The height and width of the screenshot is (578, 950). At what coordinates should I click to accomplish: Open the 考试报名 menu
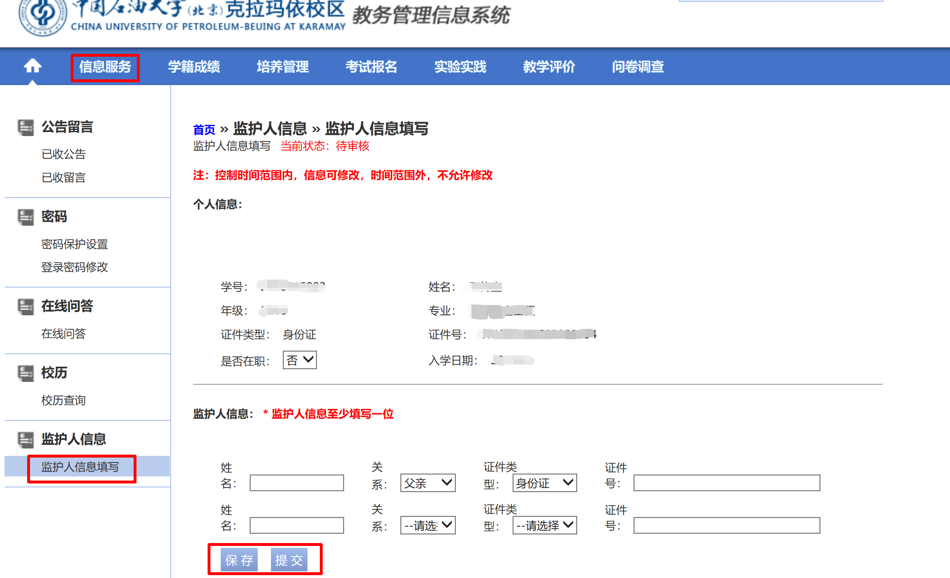click(371, 67)
